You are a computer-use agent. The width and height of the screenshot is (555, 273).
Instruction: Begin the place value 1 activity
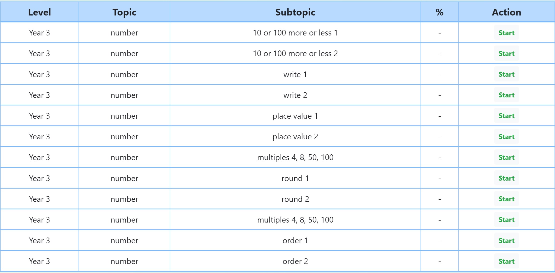click(x=506, y=116)
